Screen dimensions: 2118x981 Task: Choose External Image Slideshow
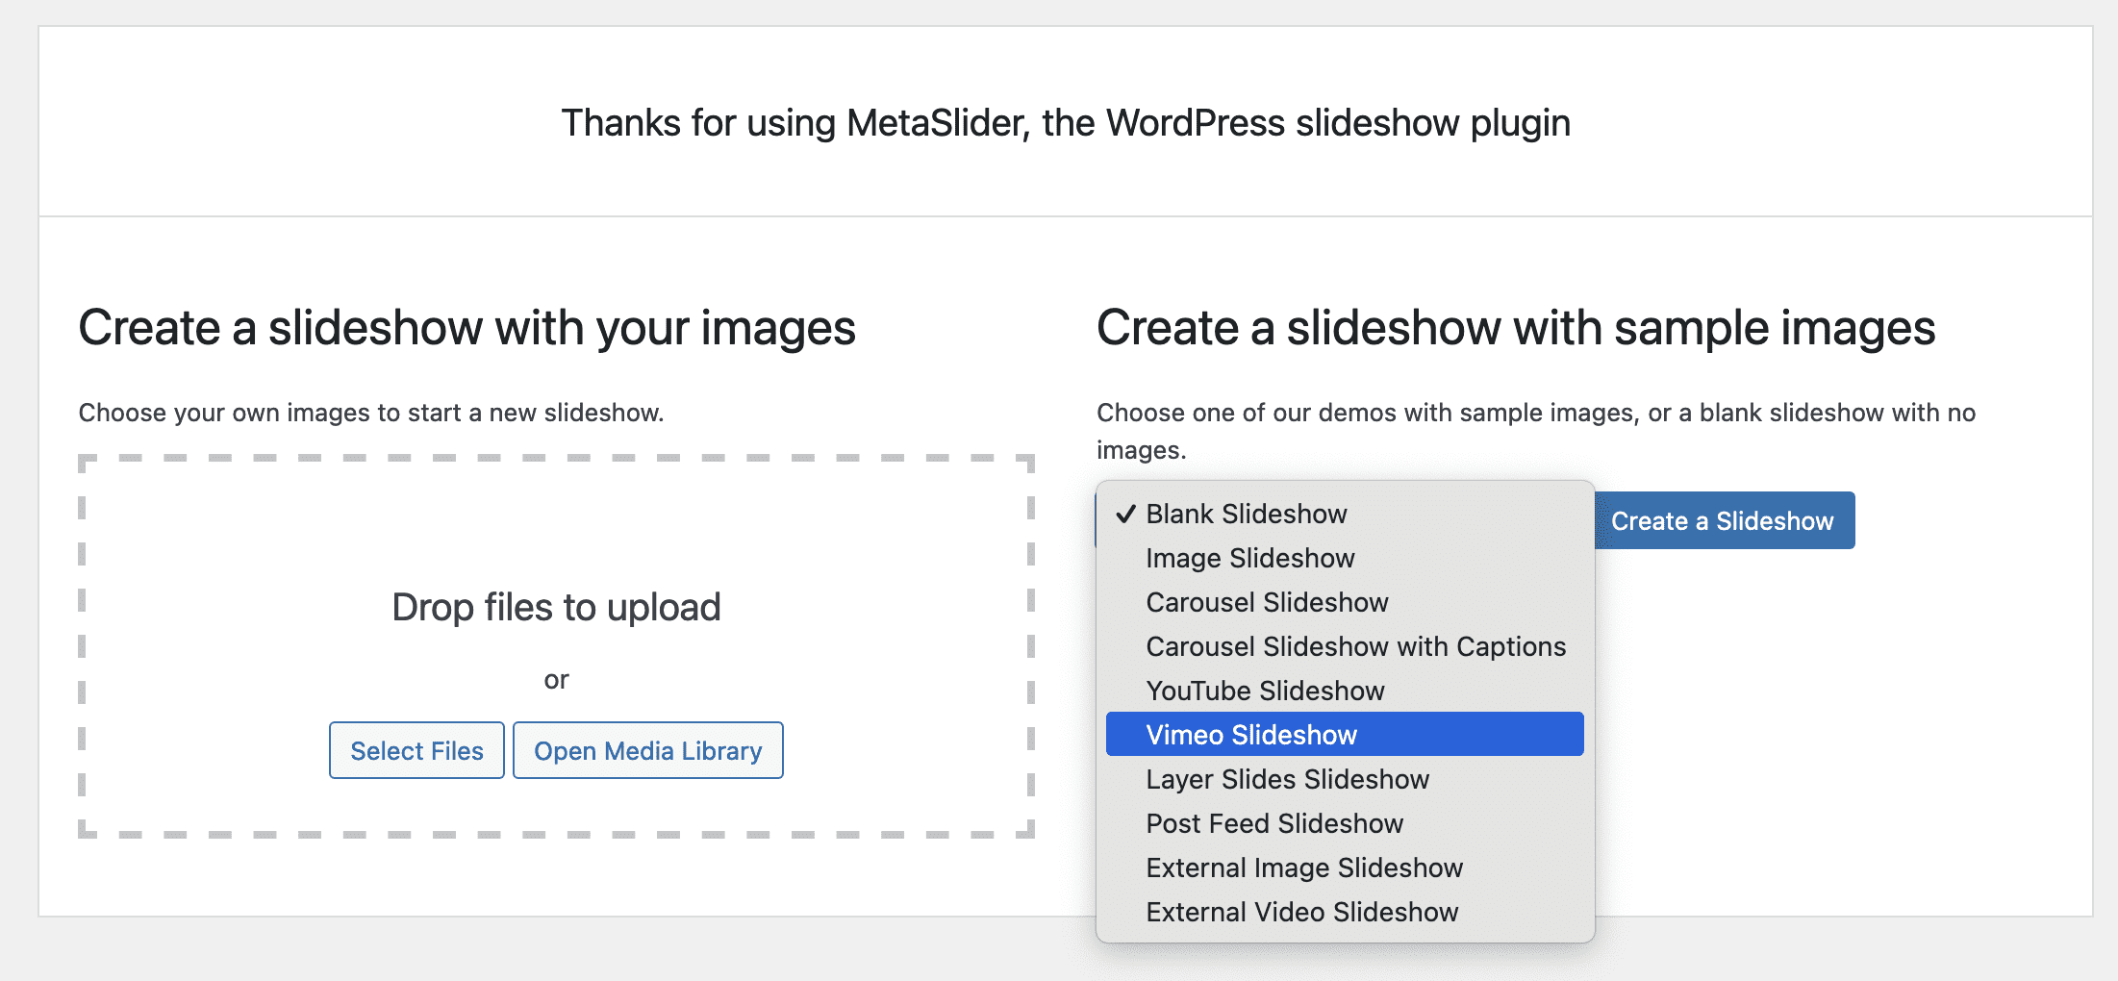1304,868
